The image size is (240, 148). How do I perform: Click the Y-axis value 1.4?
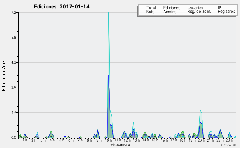(14, 113)
